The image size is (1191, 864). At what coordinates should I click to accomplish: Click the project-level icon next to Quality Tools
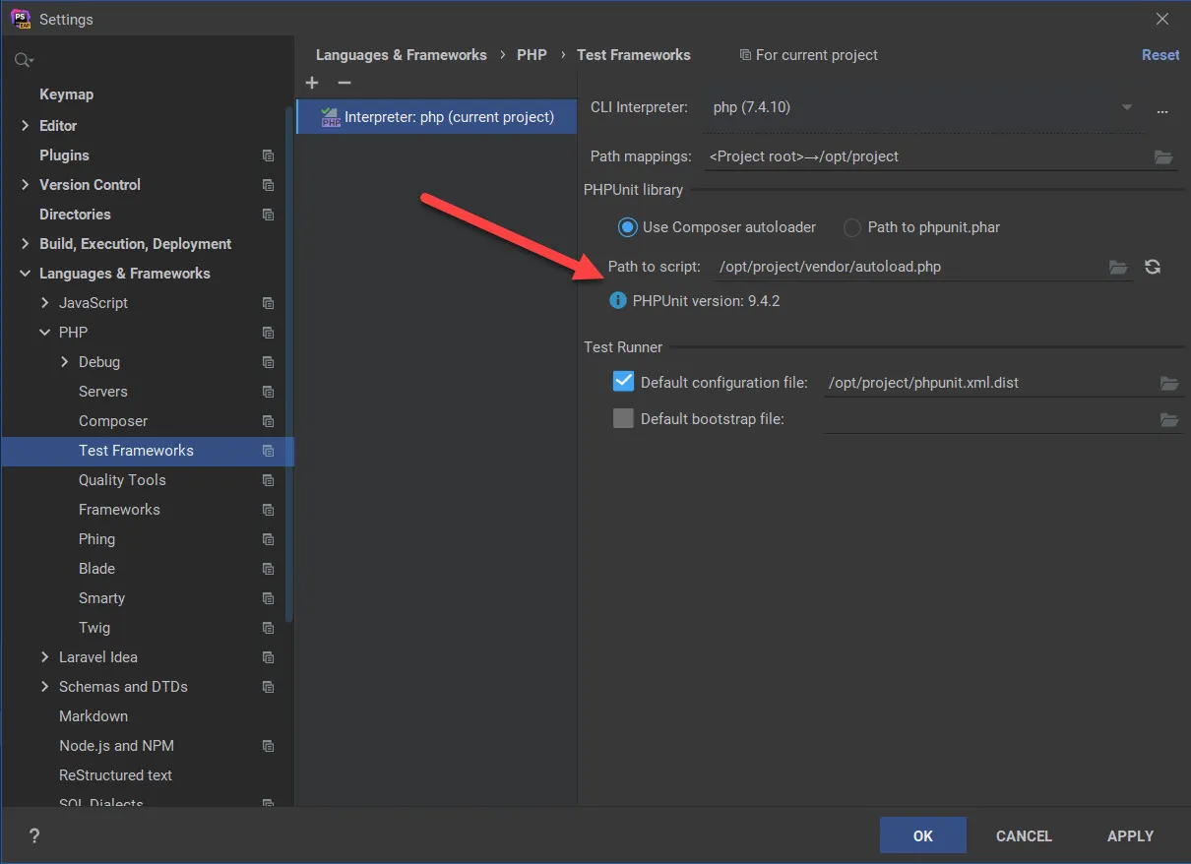click(268, 480)
